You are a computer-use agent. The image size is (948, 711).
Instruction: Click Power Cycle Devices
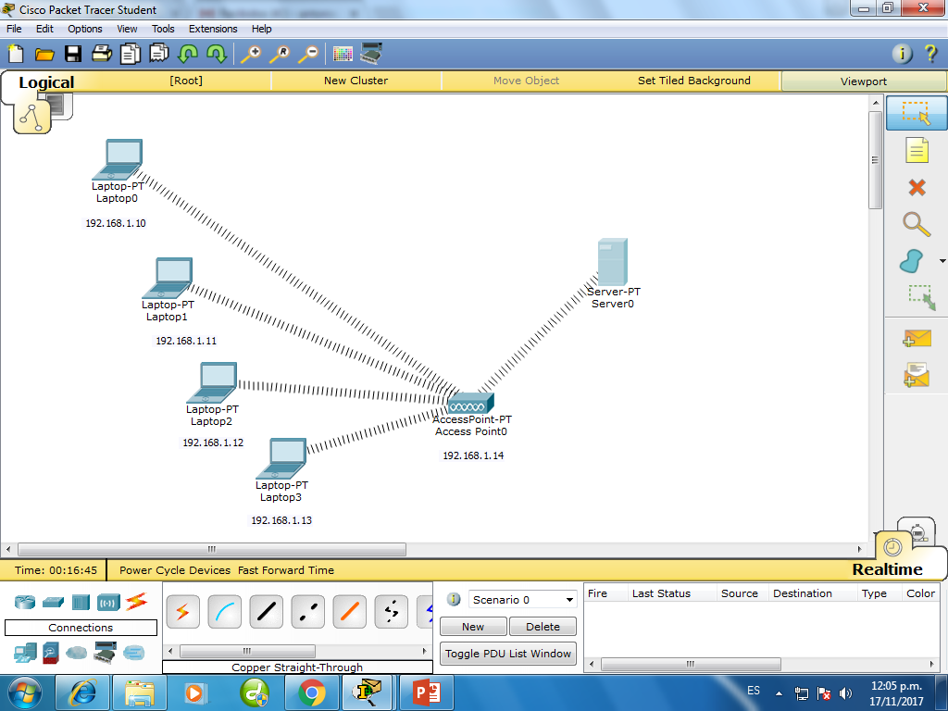175,570
